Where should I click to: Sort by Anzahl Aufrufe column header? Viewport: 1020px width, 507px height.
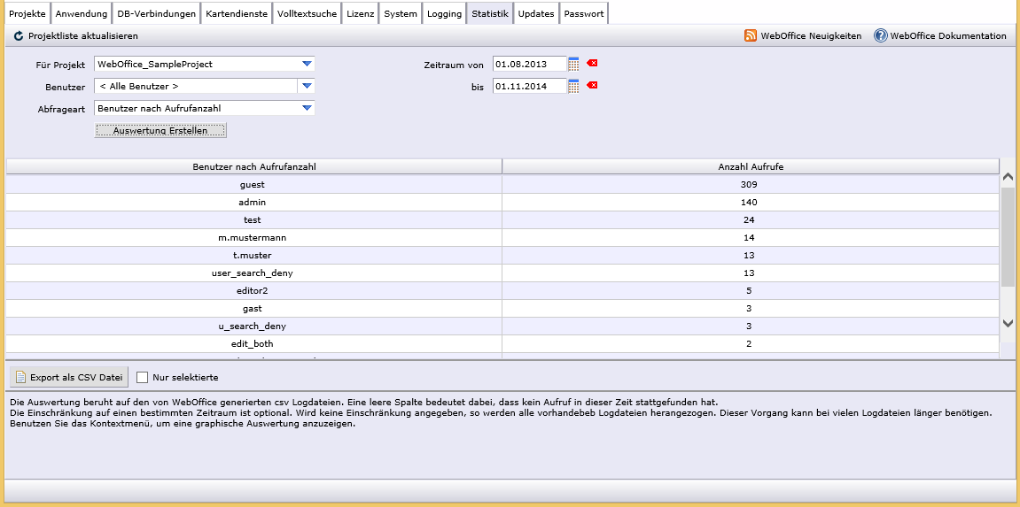click(x=750, y=167)
